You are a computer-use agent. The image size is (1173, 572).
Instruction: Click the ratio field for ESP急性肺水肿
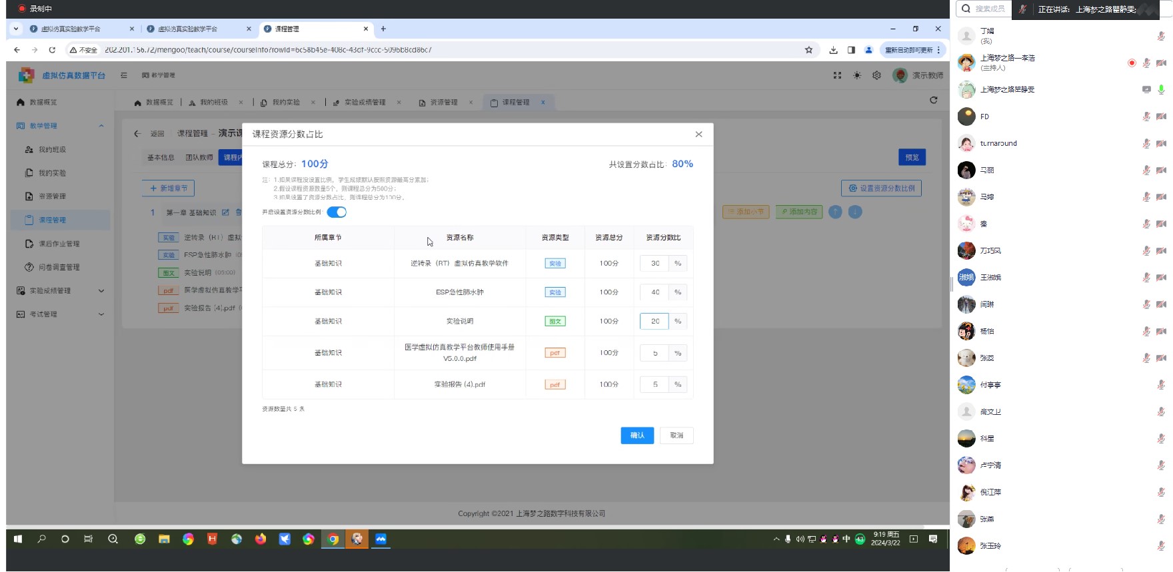(x=654, y=292)
